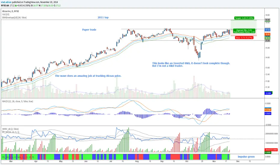Click the 'impulse green' annotation
The height and width of the screenshot is (165, 280).
click(246, 157)
